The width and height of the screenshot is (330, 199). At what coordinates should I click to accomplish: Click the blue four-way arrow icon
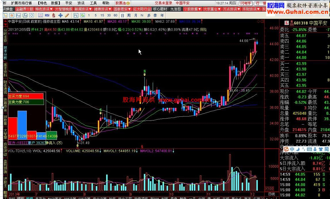pyautogui.click(x=60, y=15)
